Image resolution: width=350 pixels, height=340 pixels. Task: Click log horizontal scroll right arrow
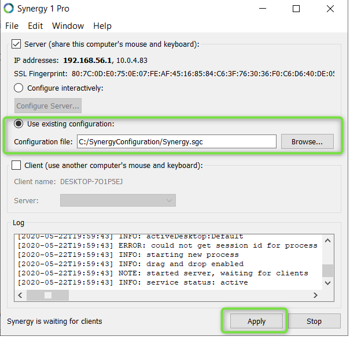pos(315,295)
